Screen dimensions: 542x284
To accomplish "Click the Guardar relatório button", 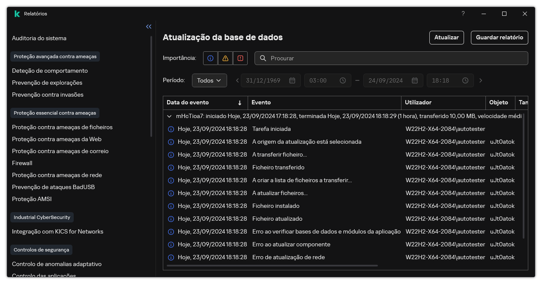I will click(499, 37).
